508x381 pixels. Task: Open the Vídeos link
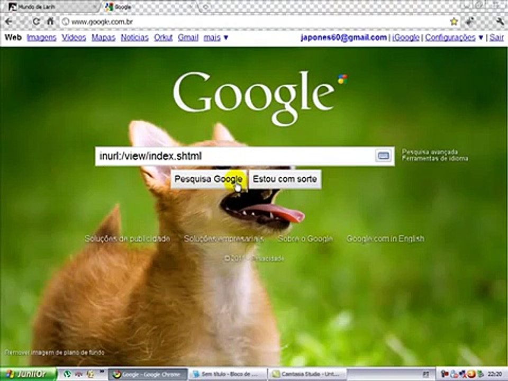pyautogui.click(x=74, y=38)
